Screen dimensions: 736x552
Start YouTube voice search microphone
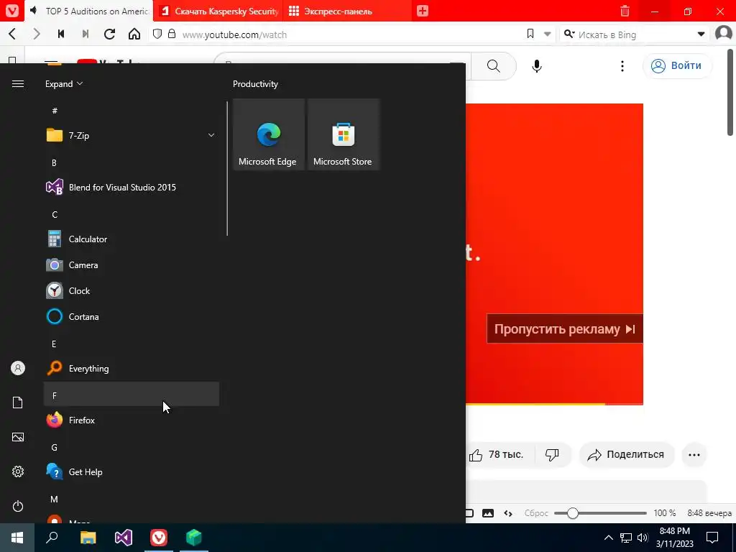pos(536,66)
